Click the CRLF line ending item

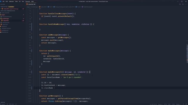169,104
